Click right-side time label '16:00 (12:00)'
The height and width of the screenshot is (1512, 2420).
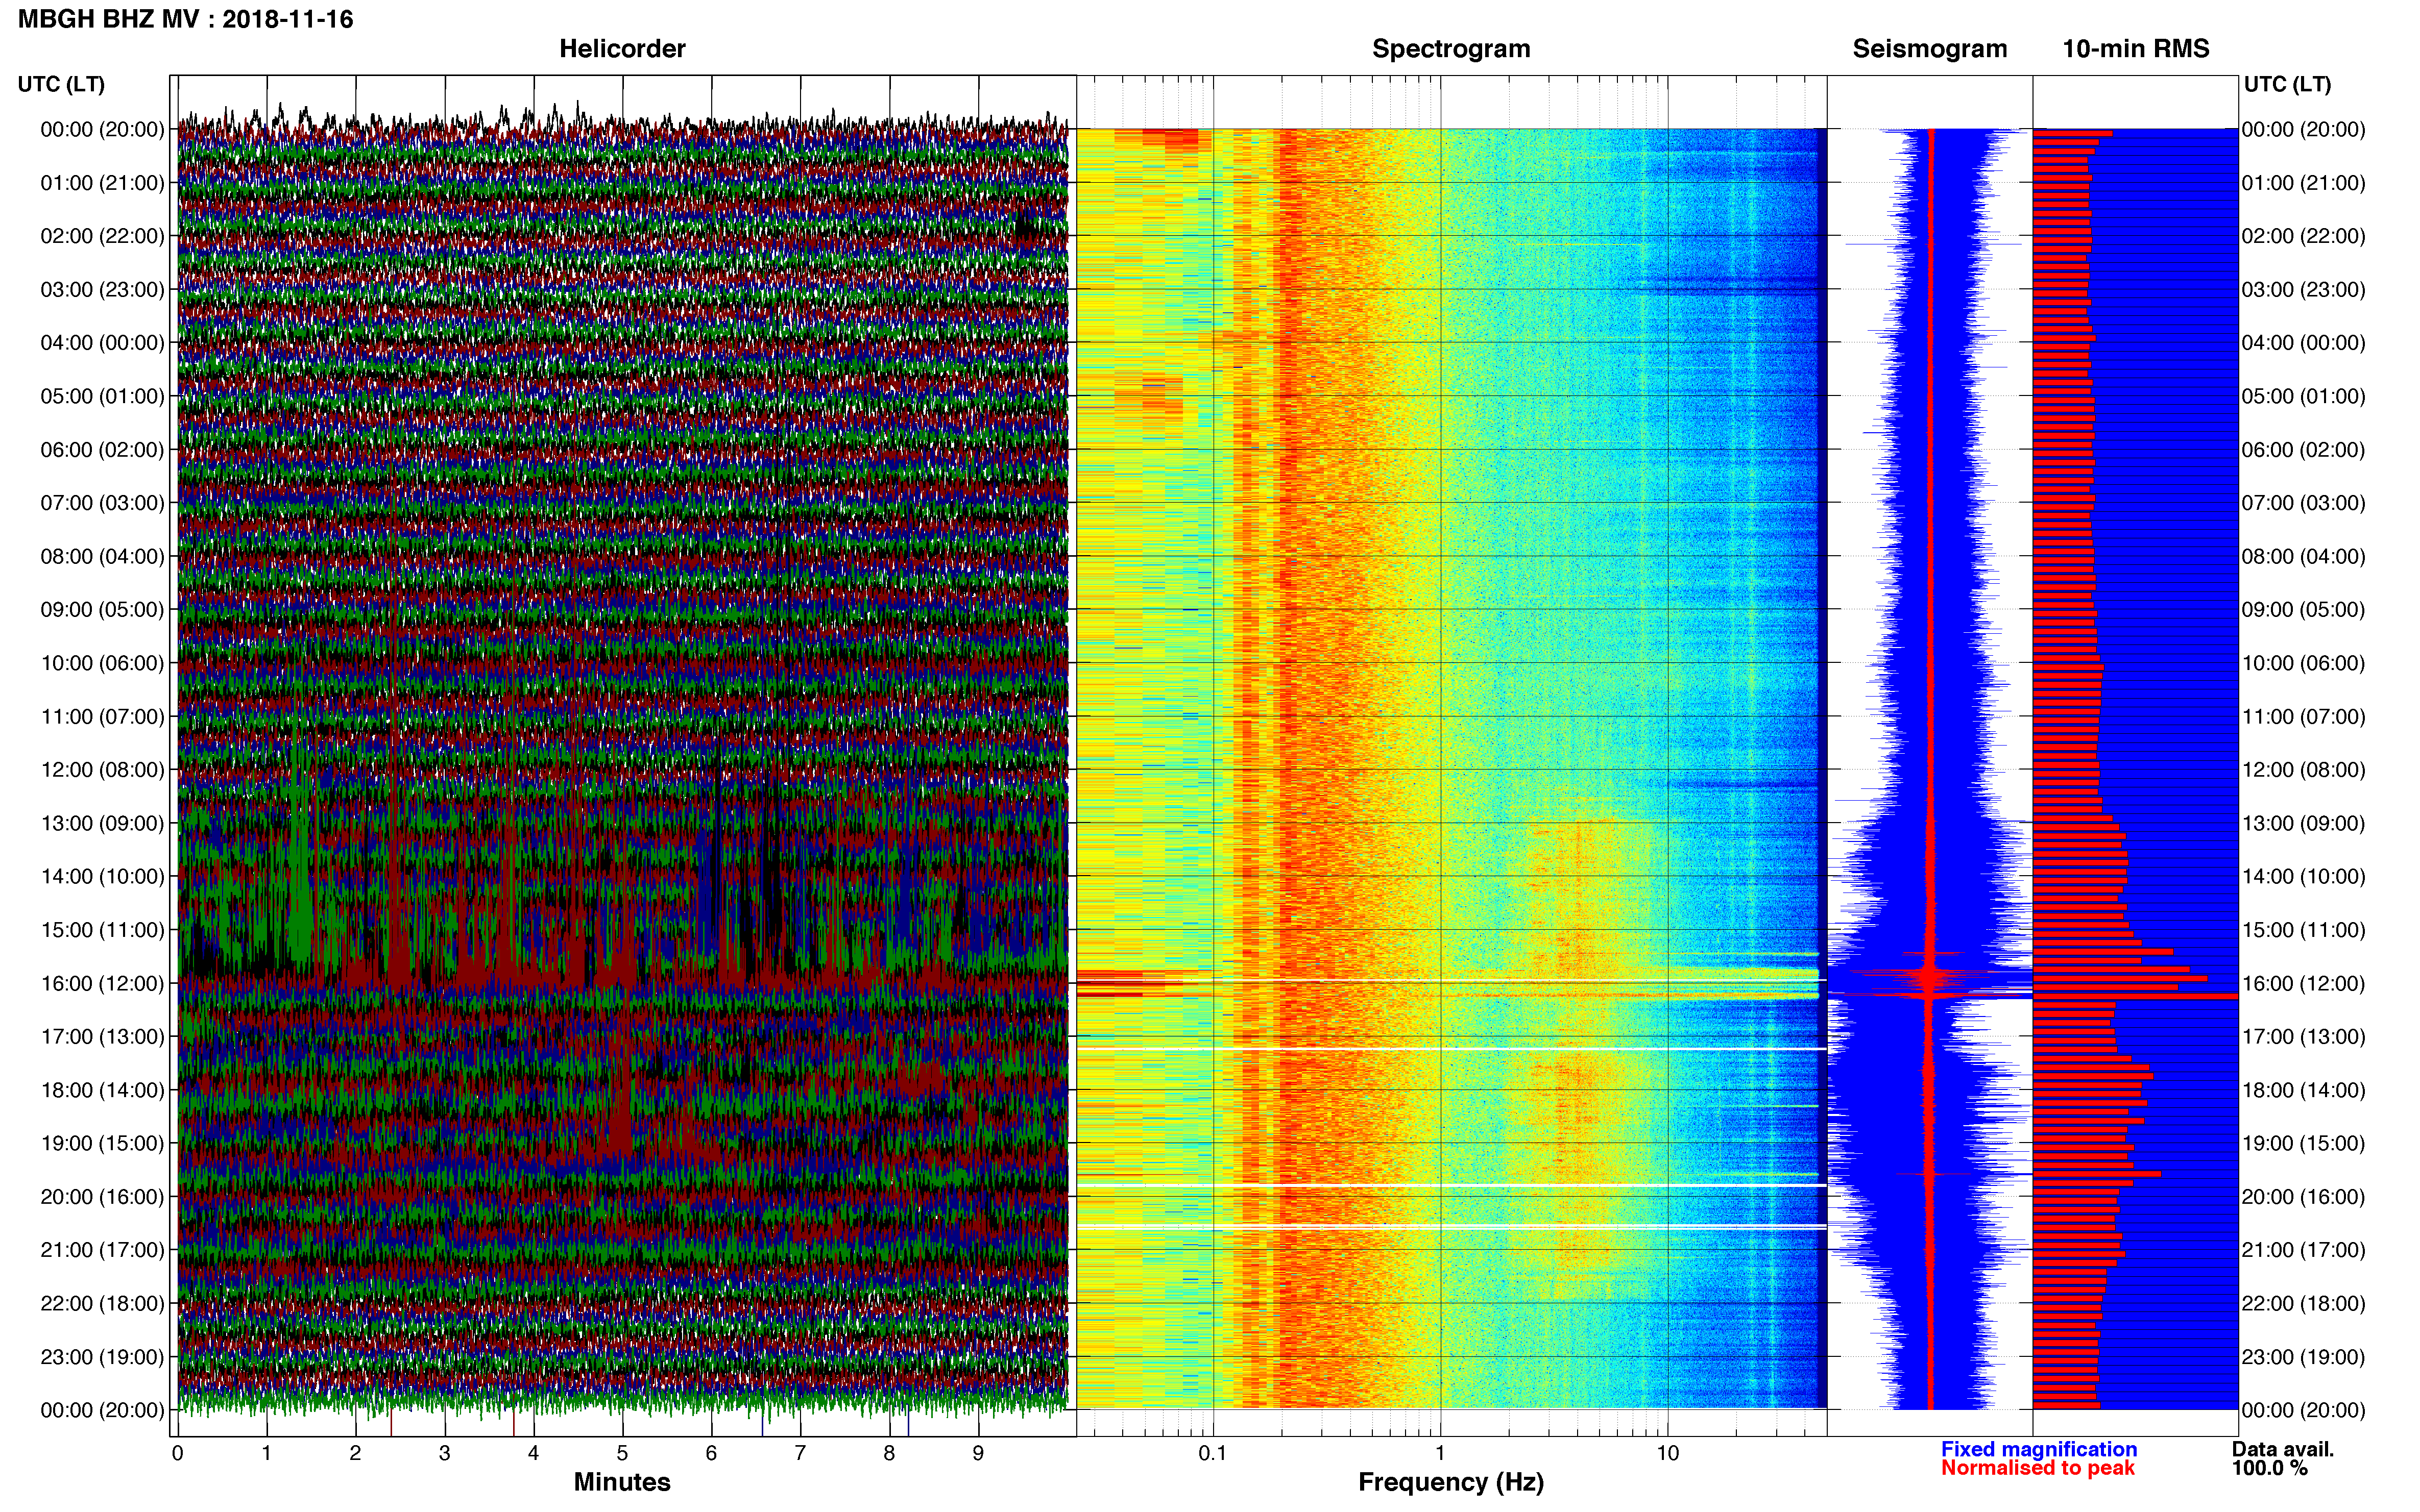click(x=2304, y=983)
